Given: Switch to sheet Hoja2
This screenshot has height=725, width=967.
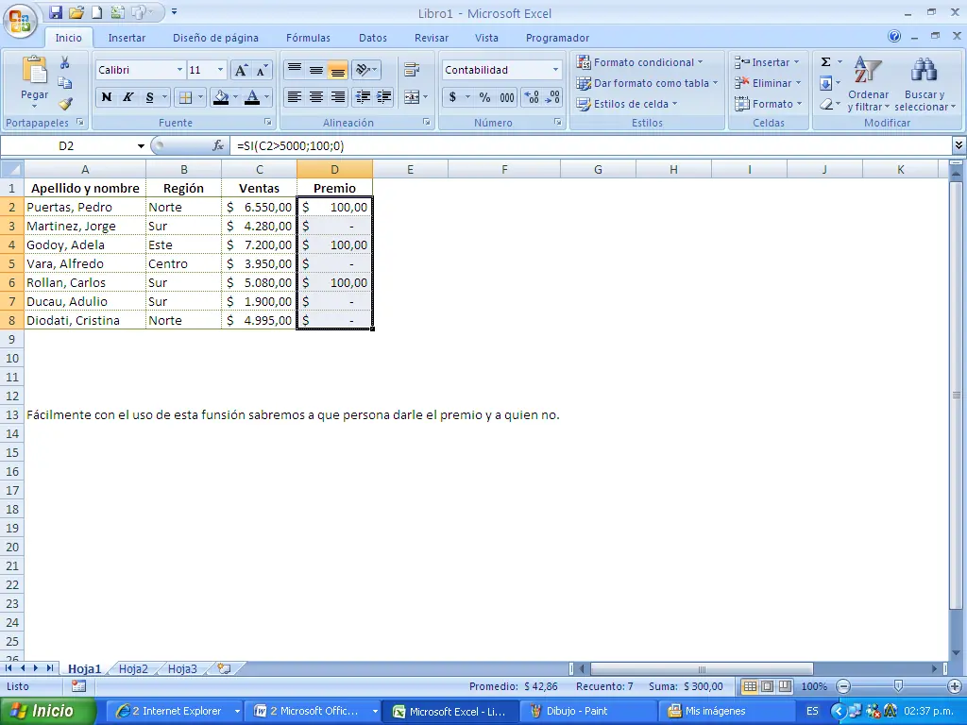Looking at the screenshot, I should (133, 668).
